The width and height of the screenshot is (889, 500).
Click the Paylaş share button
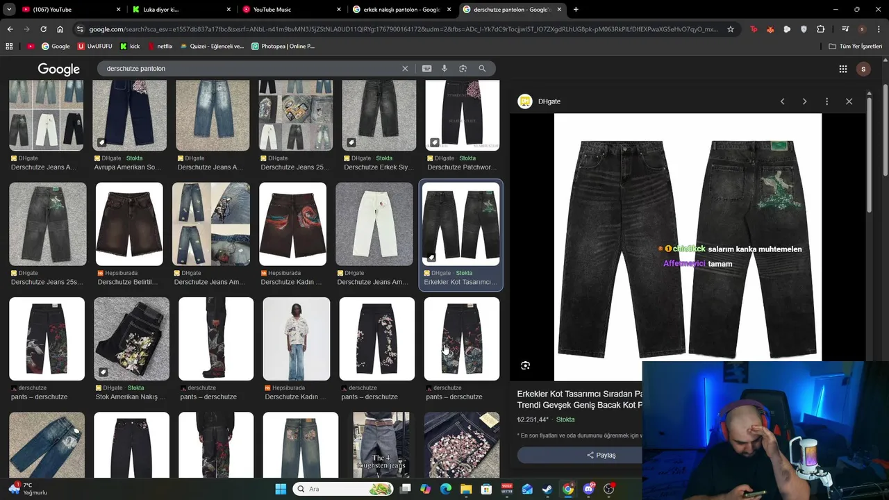601,455
